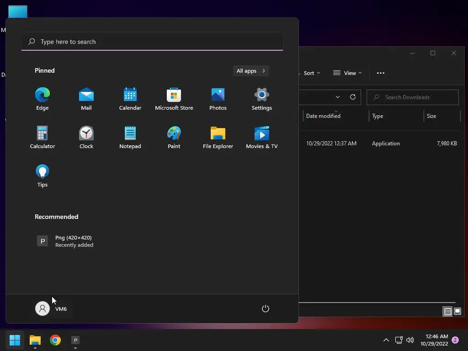Open the clock showing 12:46 AM

434,340
